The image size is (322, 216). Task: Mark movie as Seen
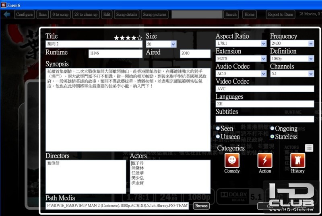pyautogui.click(x=218, y=128)
